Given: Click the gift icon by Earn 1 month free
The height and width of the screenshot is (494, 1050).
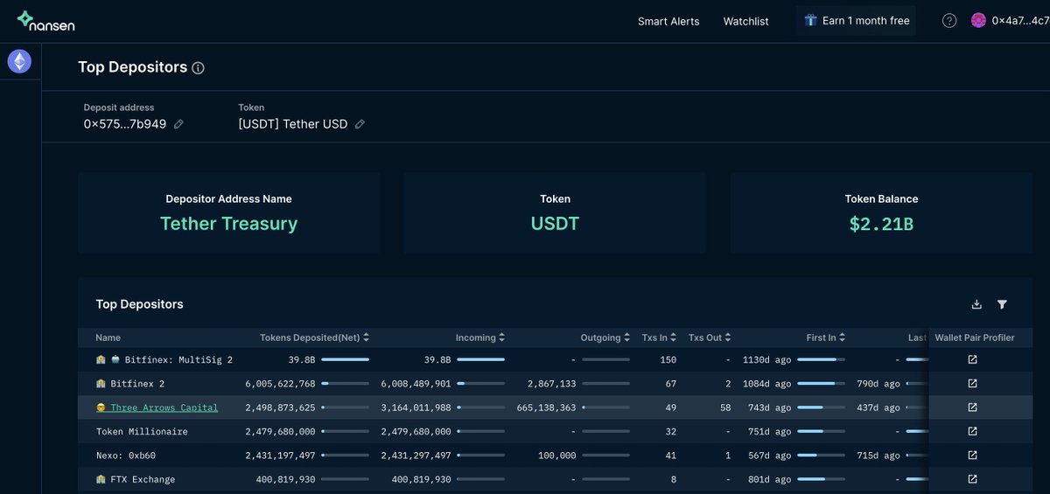Looking at the screenshot, I should point(810,20).
